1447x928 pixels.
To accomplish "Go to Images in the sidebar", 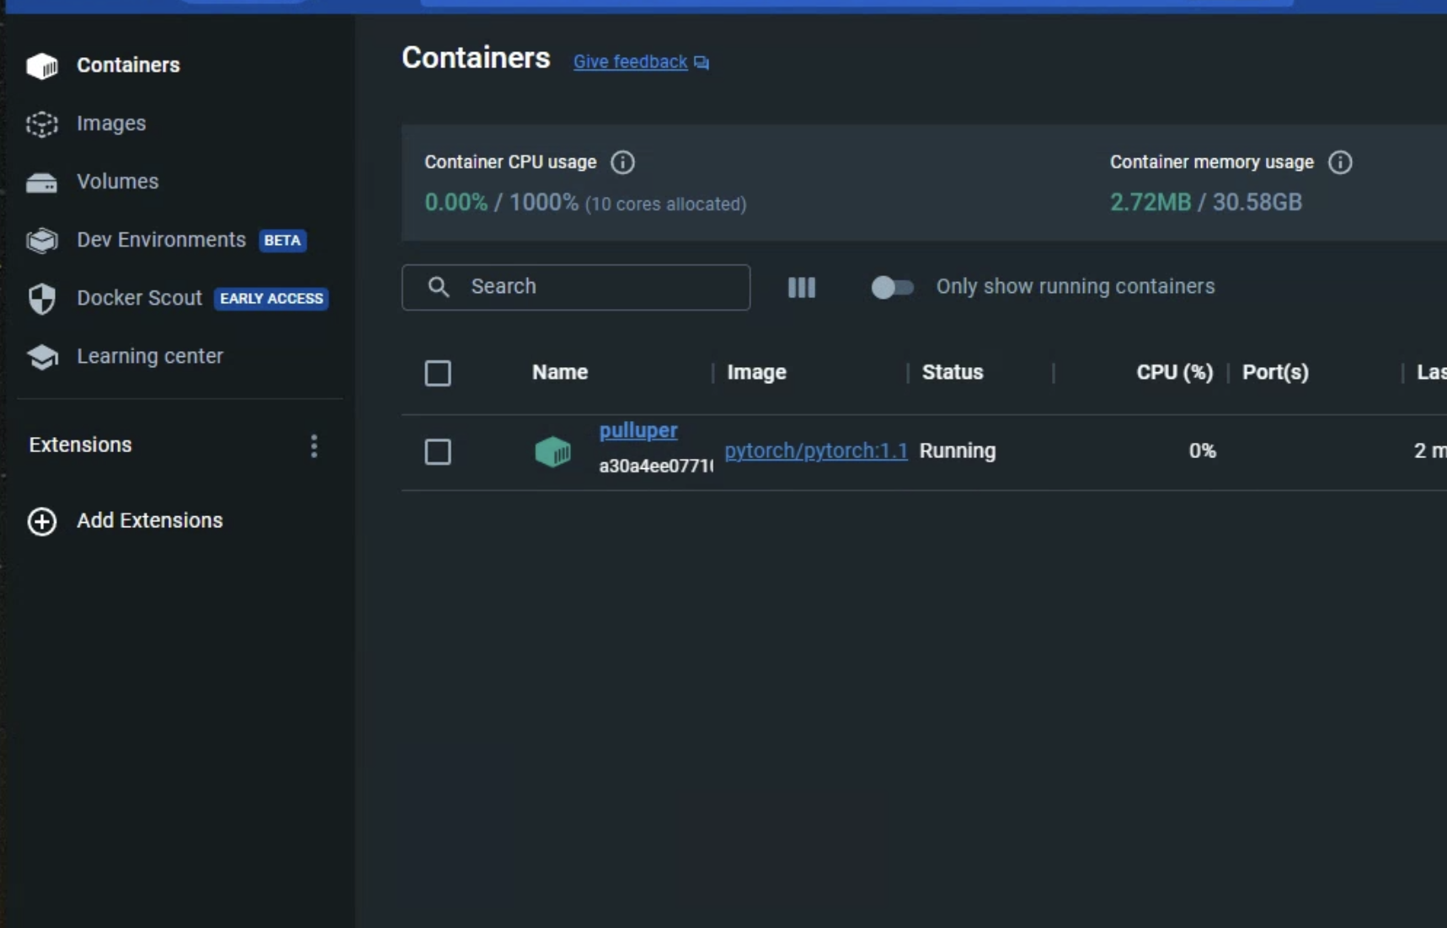I will point(111,123).
